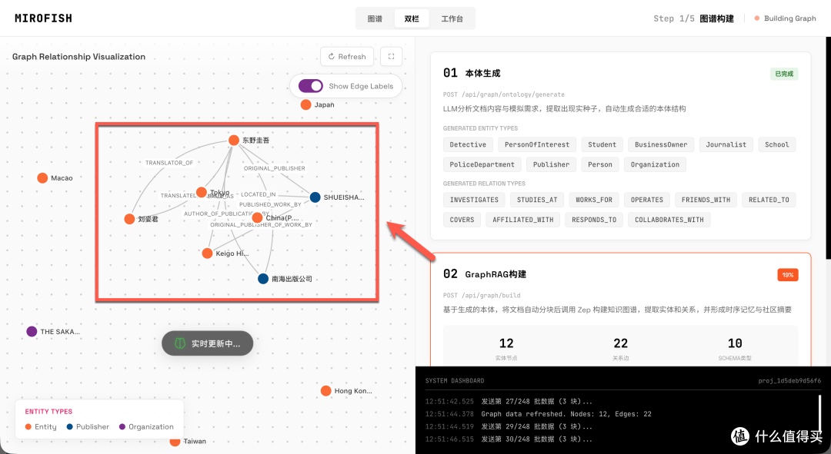This screenshot has height=454, width=831.
Task: Select the THE SAKA... organization node
Action: coord(32,332)
